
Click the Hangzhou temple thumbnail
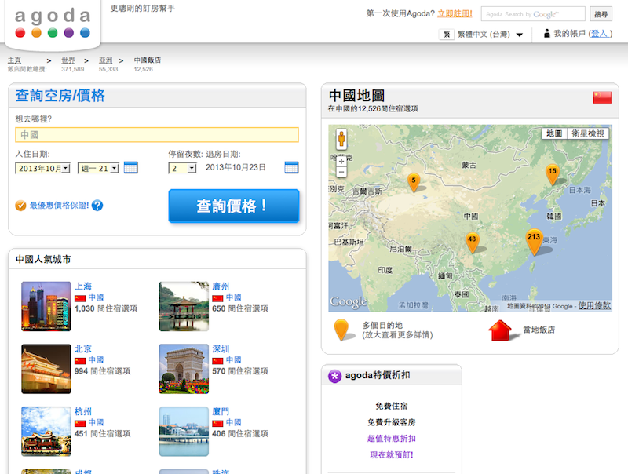pyautogui.click(x=46, y=431)
